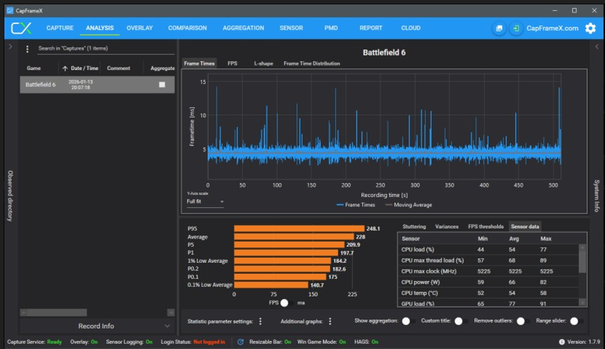
Task: Check Aggregate box for Battlefield 6
Action: tap(161, 85)
